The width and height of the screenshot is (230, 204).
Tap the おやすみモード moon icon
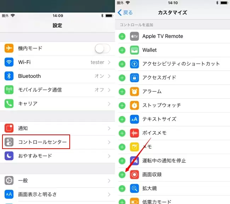(9, 156)
